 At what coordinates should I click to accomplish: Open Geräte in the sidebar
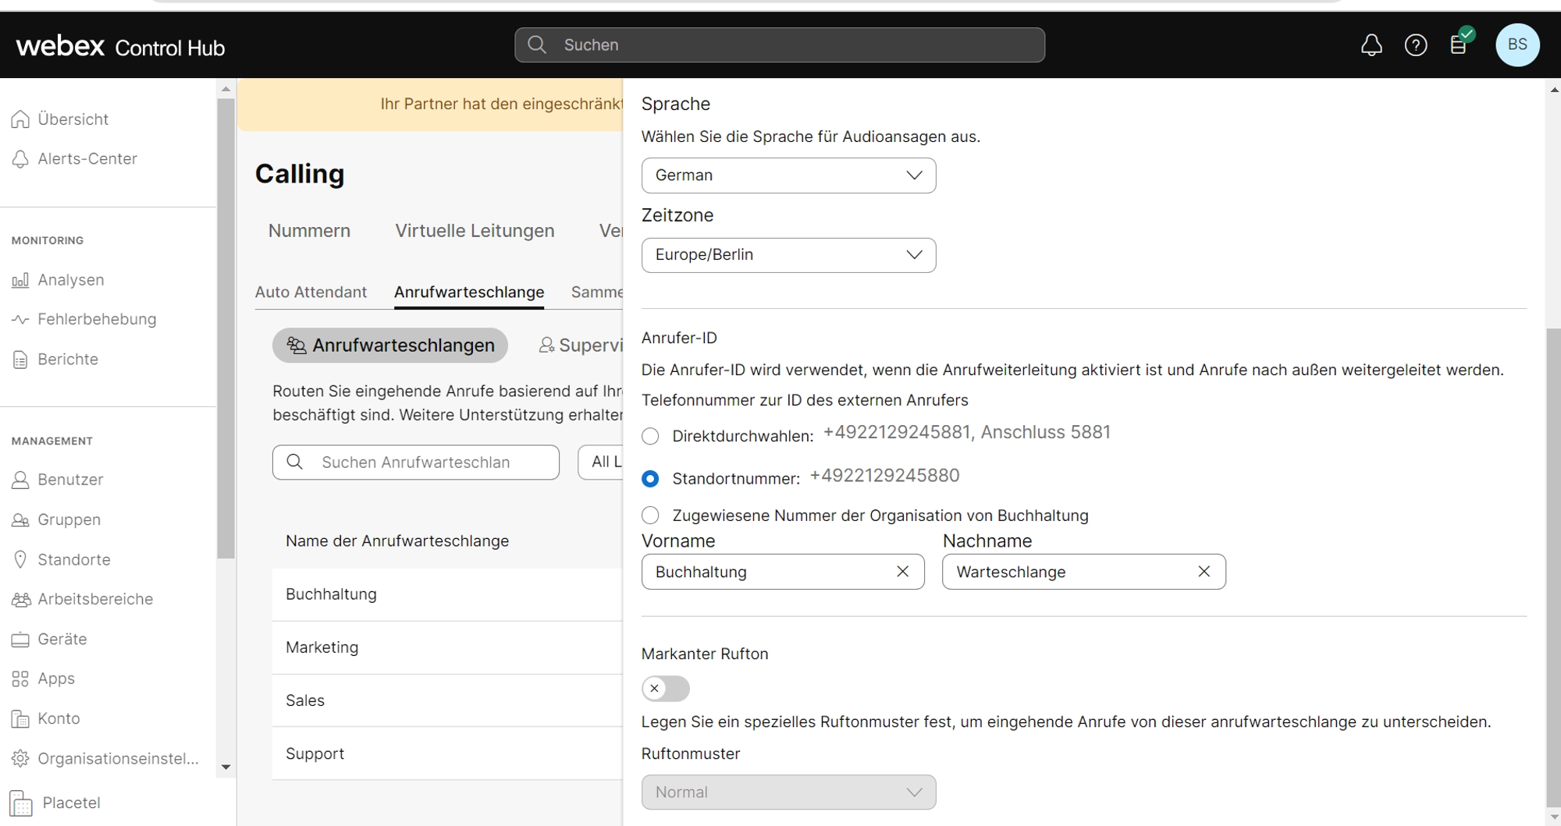pyautogui.click(x=62, y=639)
